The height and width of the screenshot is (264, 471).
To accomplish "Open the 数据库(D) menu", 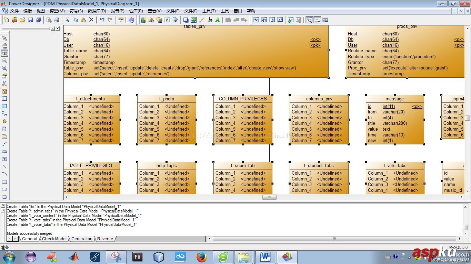I will 96,11.
